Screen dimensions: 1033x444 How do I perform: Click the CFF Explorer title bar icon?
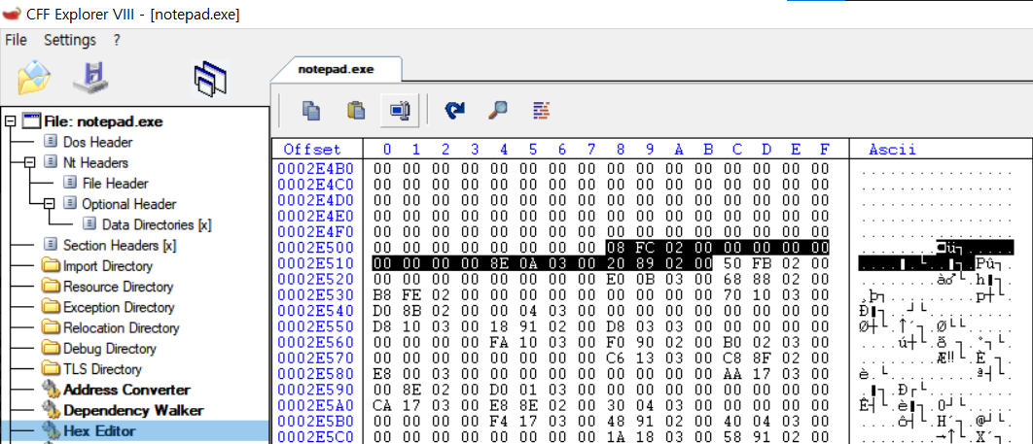click(12, 13)
